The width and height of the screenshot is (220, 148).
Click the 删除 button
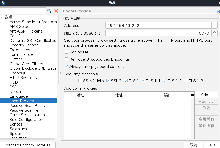[x=206, y=108]
